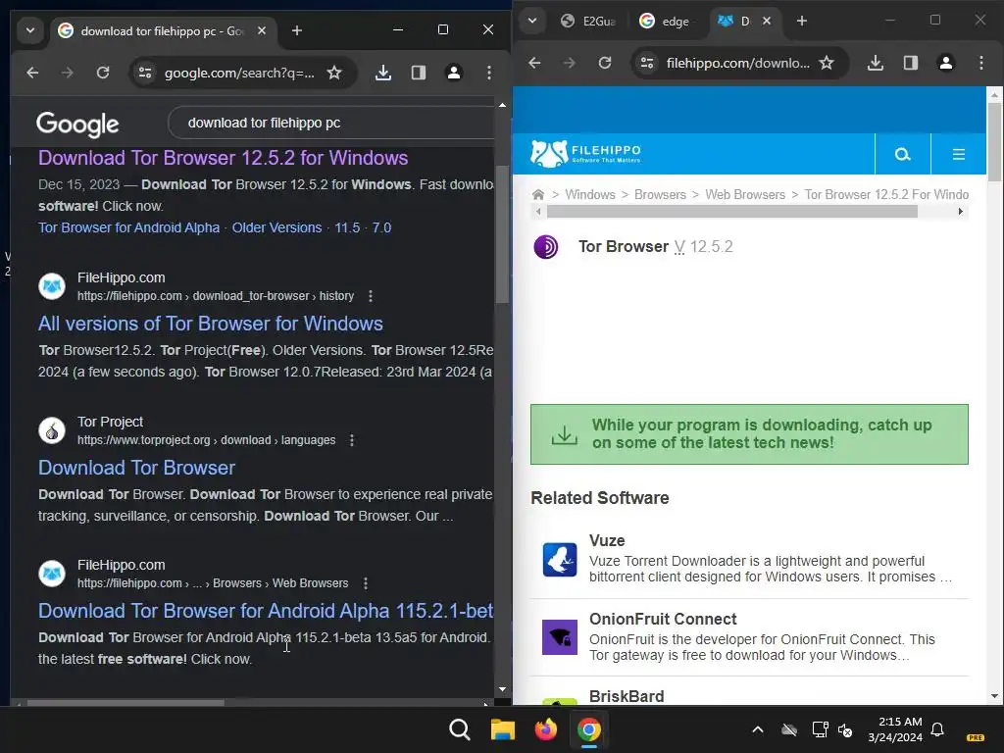Open profile icon in FileHippo window
The image size is (1004, 753).
click(946, 63)
